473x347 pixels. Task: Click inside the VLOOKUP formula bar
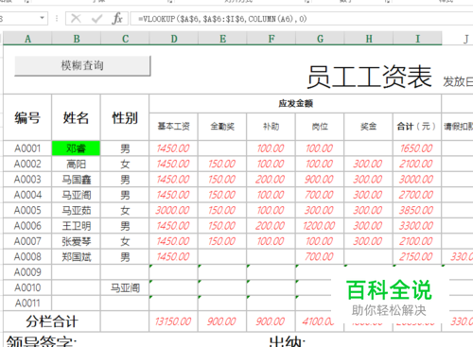pos(301,19)
